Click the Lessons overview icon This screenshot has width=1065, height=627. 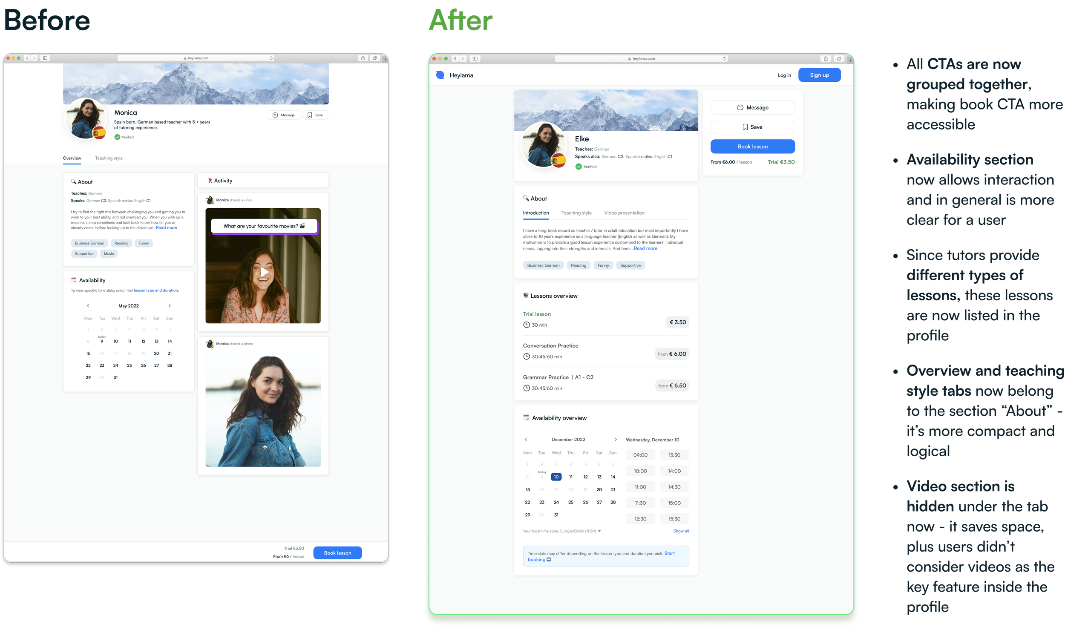(x=525, y=296)
